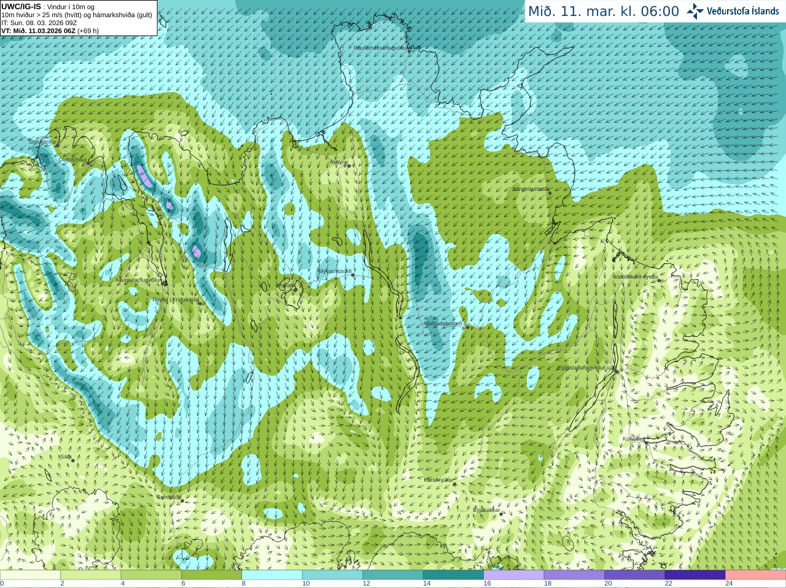The width and height of the screenshot is (786, 588).
Task: Click the Veðurstofa Íslands logo symbol
Action: [695, 11]
